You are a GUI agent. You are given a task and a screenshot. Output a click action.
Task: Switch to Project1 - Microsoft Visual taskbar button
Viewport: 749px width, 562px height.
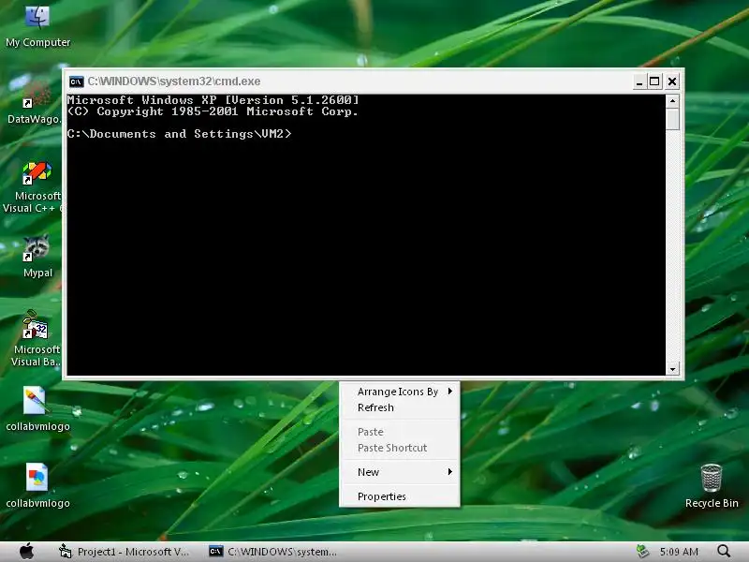[125, 552]
